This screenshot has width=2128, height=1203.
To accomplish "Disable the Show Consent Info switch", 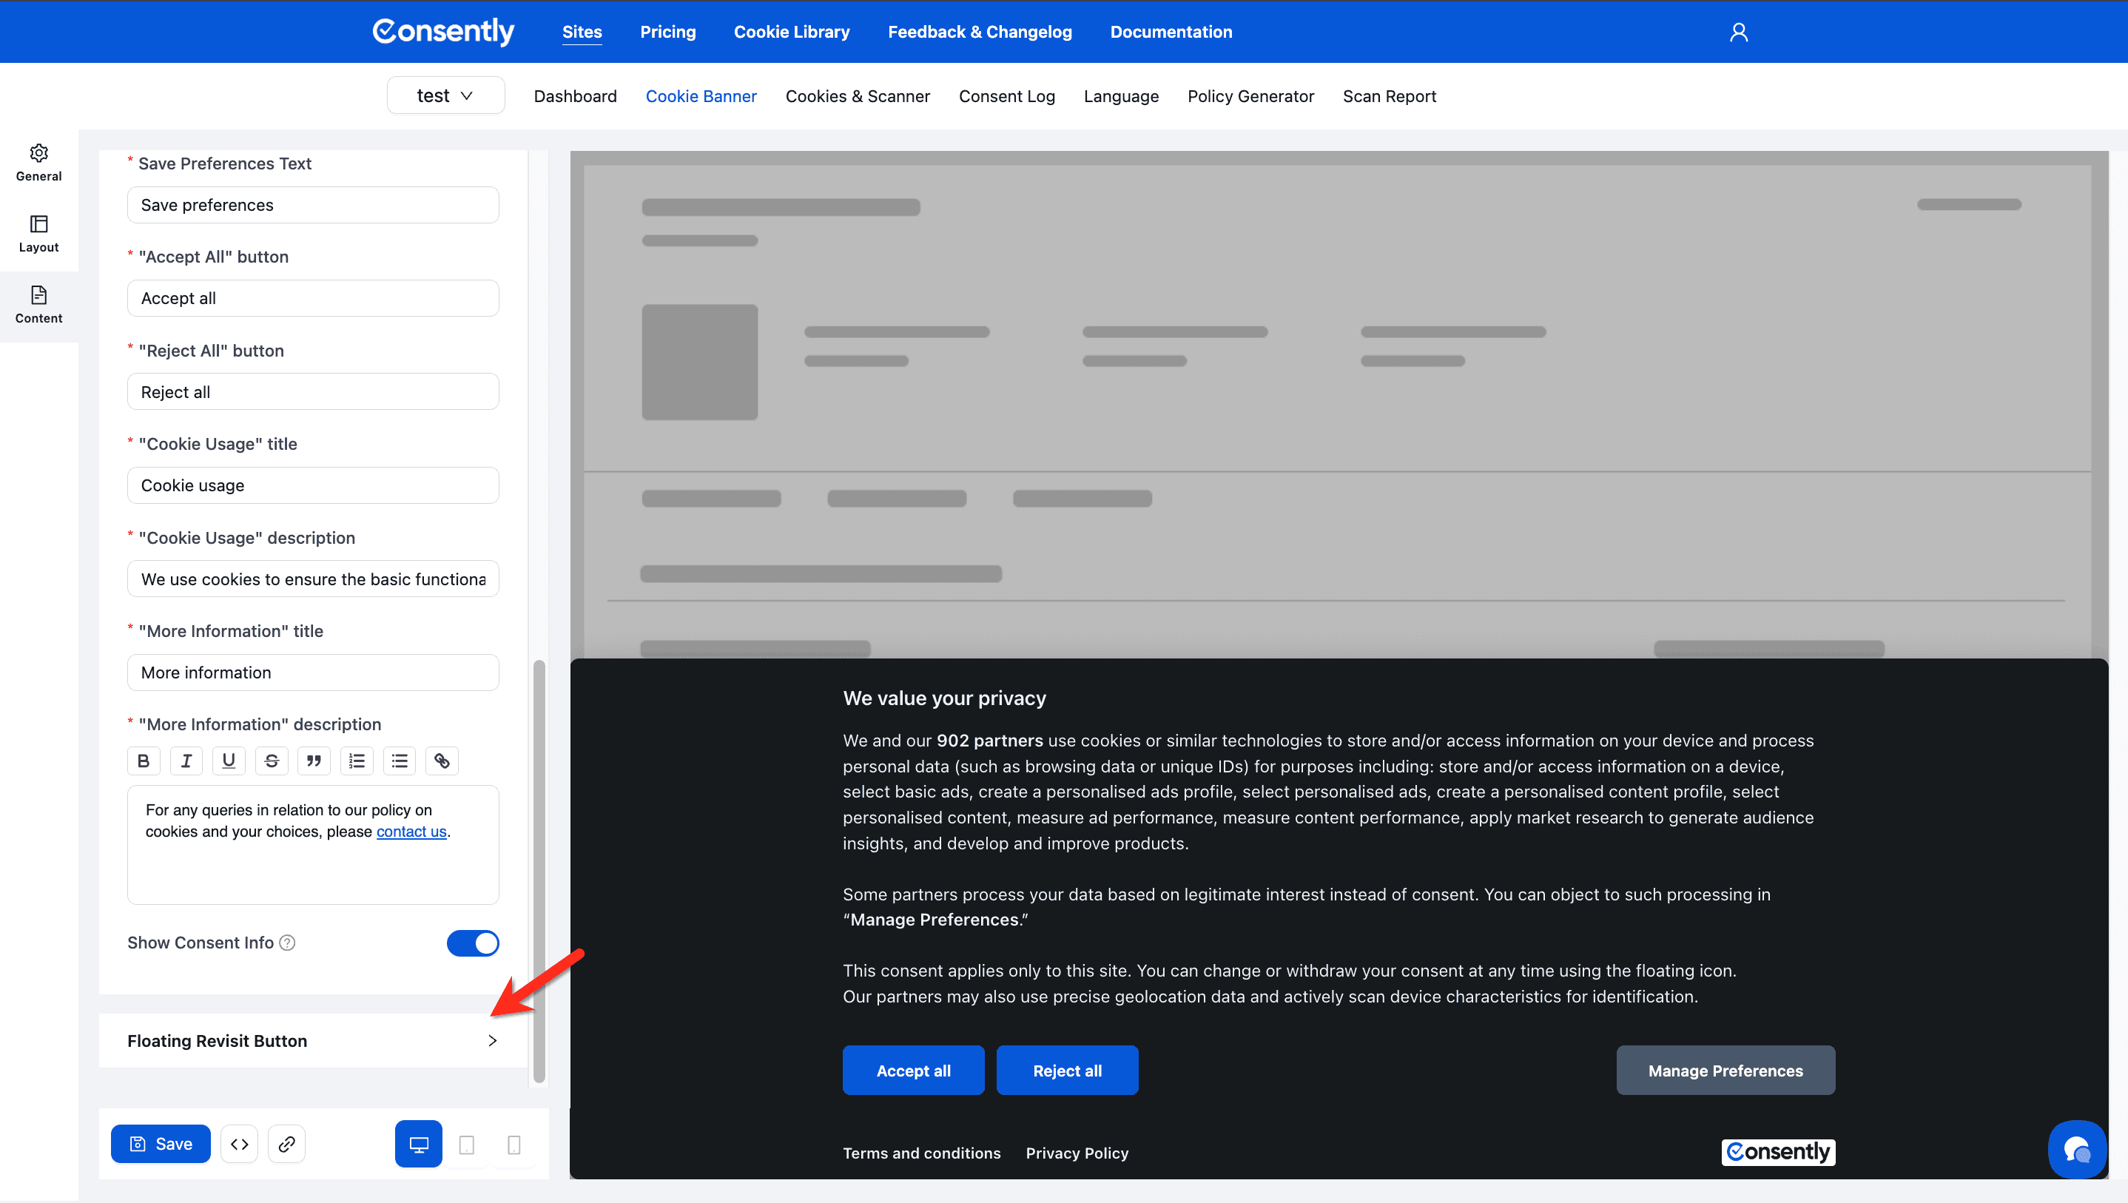I will pyautogui.click(x=473, y=943).
